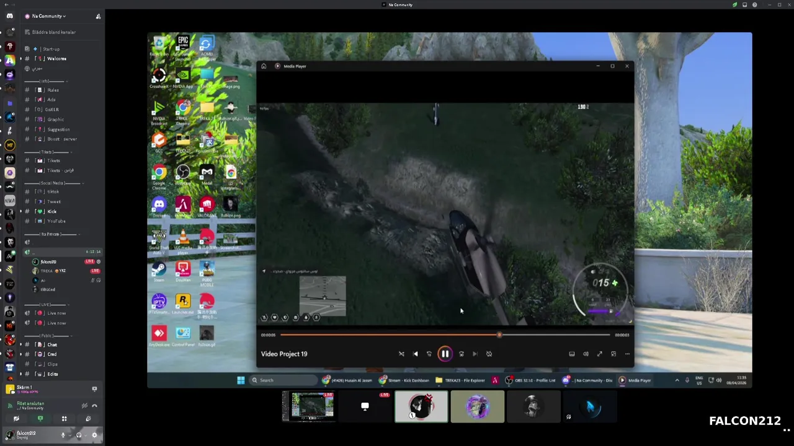Open the Cmd channel

point(53,354)
